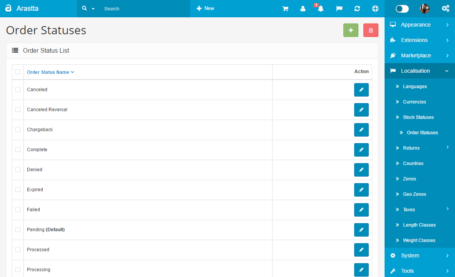Edit the Pending (Default) order status
The height and width of the screenshot is (277, 455).
[x=361, y=230]
